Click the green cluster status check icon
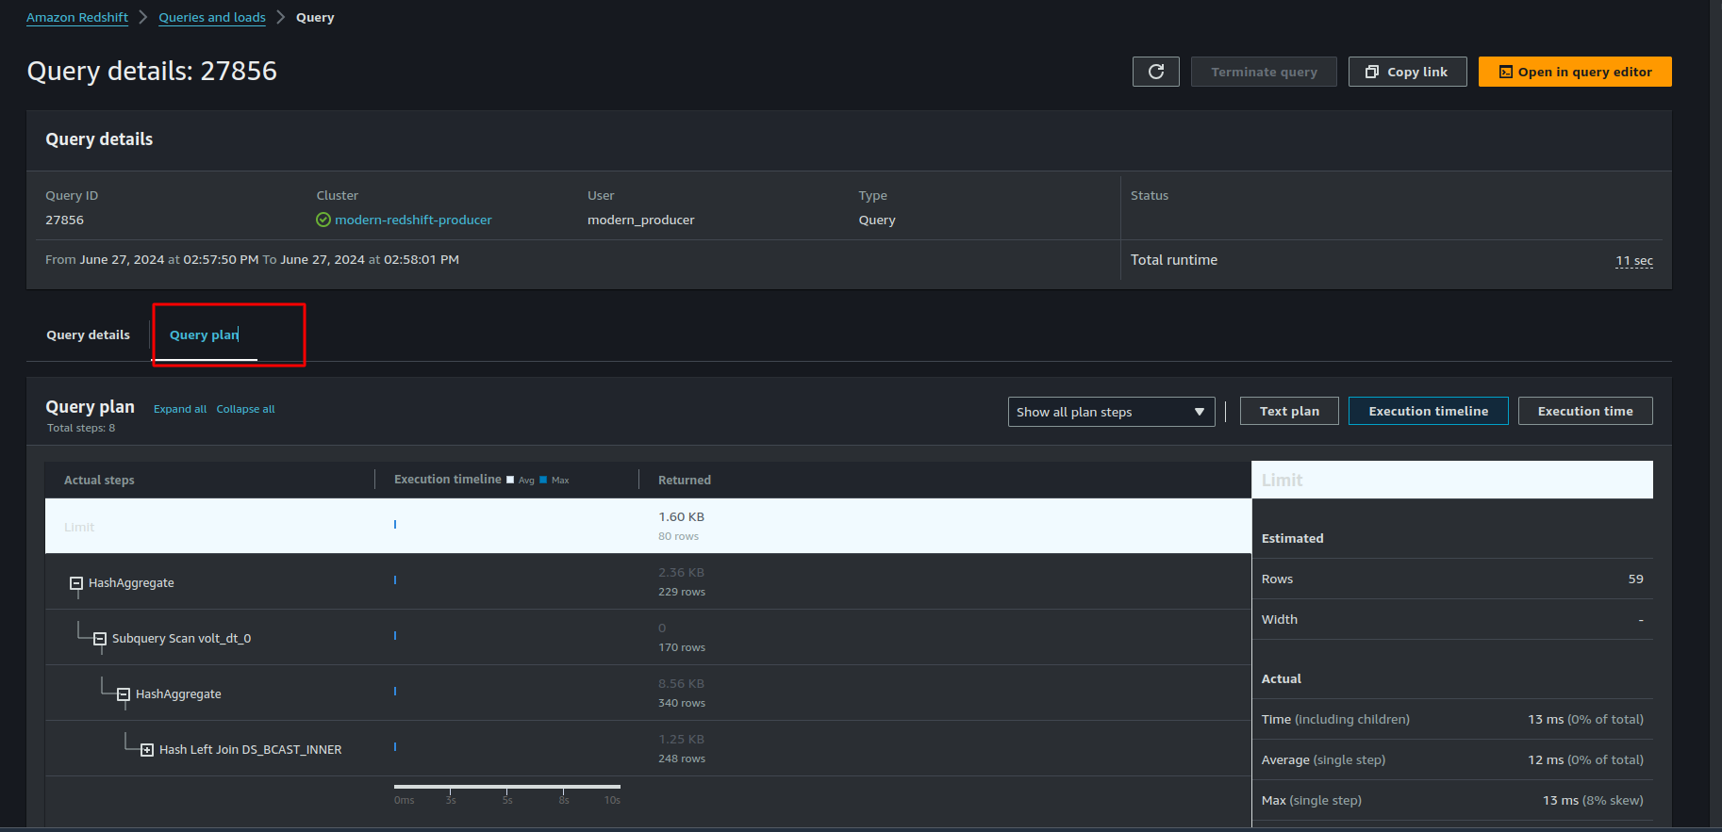Viewport: 1722px width, 832px height. click(323, 220)
